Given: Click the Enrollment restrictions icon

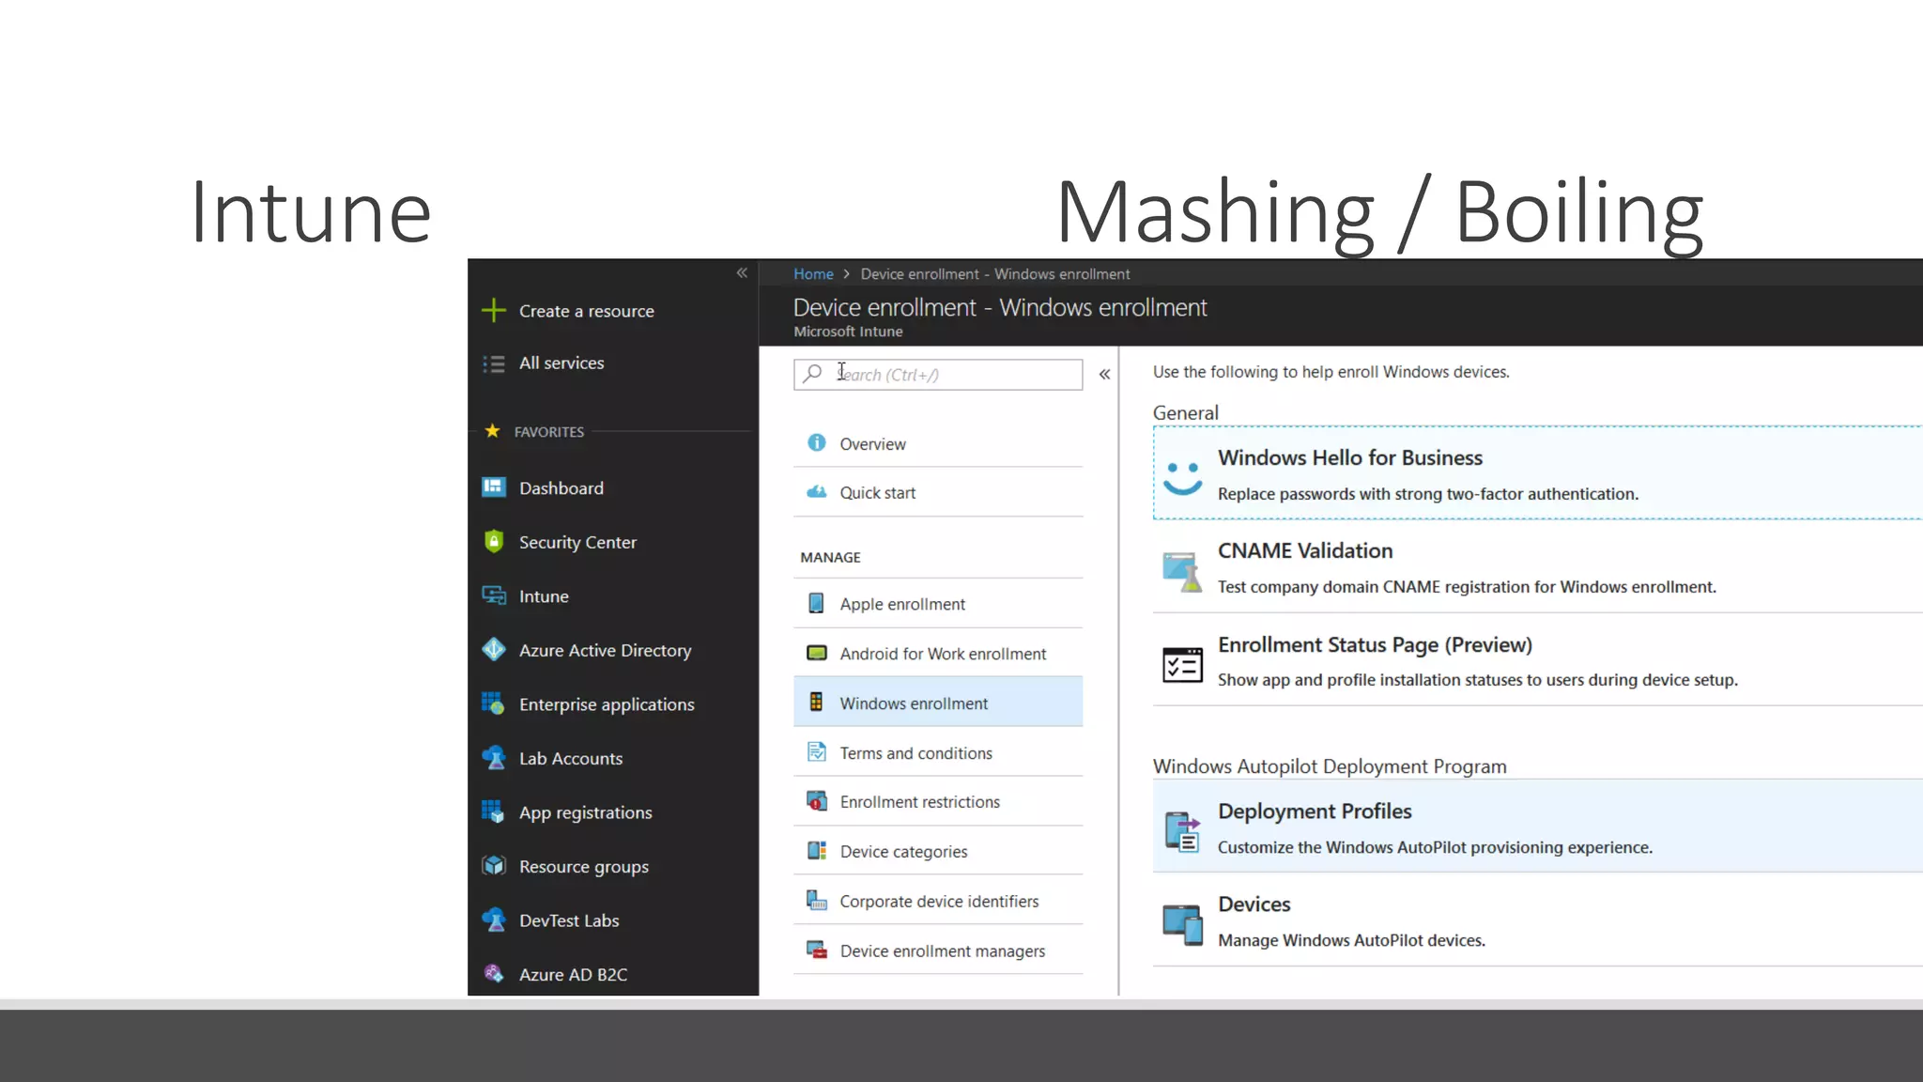Looking at the screenshot, I should tap(817, 801).
